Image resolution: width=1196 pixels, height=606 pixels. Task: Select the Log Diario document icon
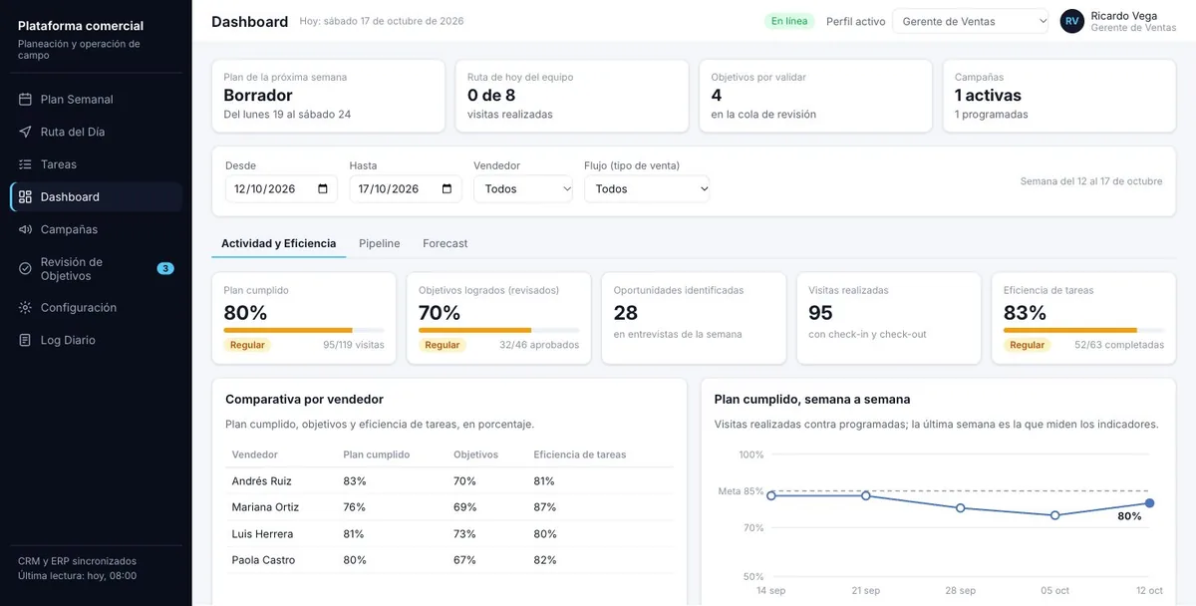[x=25, y=340]
